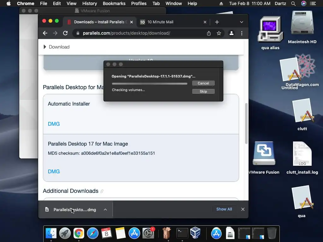Activate Siri from the menu bar
The width and height of the screenshot is (323, 242).
click(304, 3)
